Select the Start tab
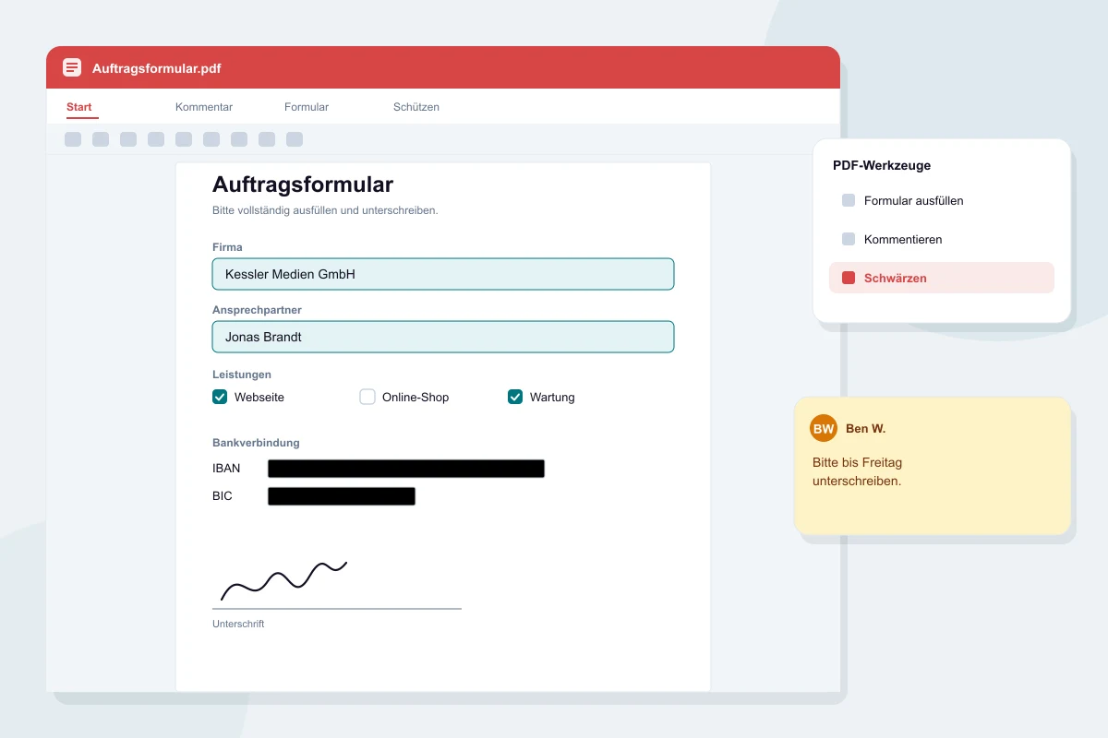The image size is (1108, 738). (79, 107)
